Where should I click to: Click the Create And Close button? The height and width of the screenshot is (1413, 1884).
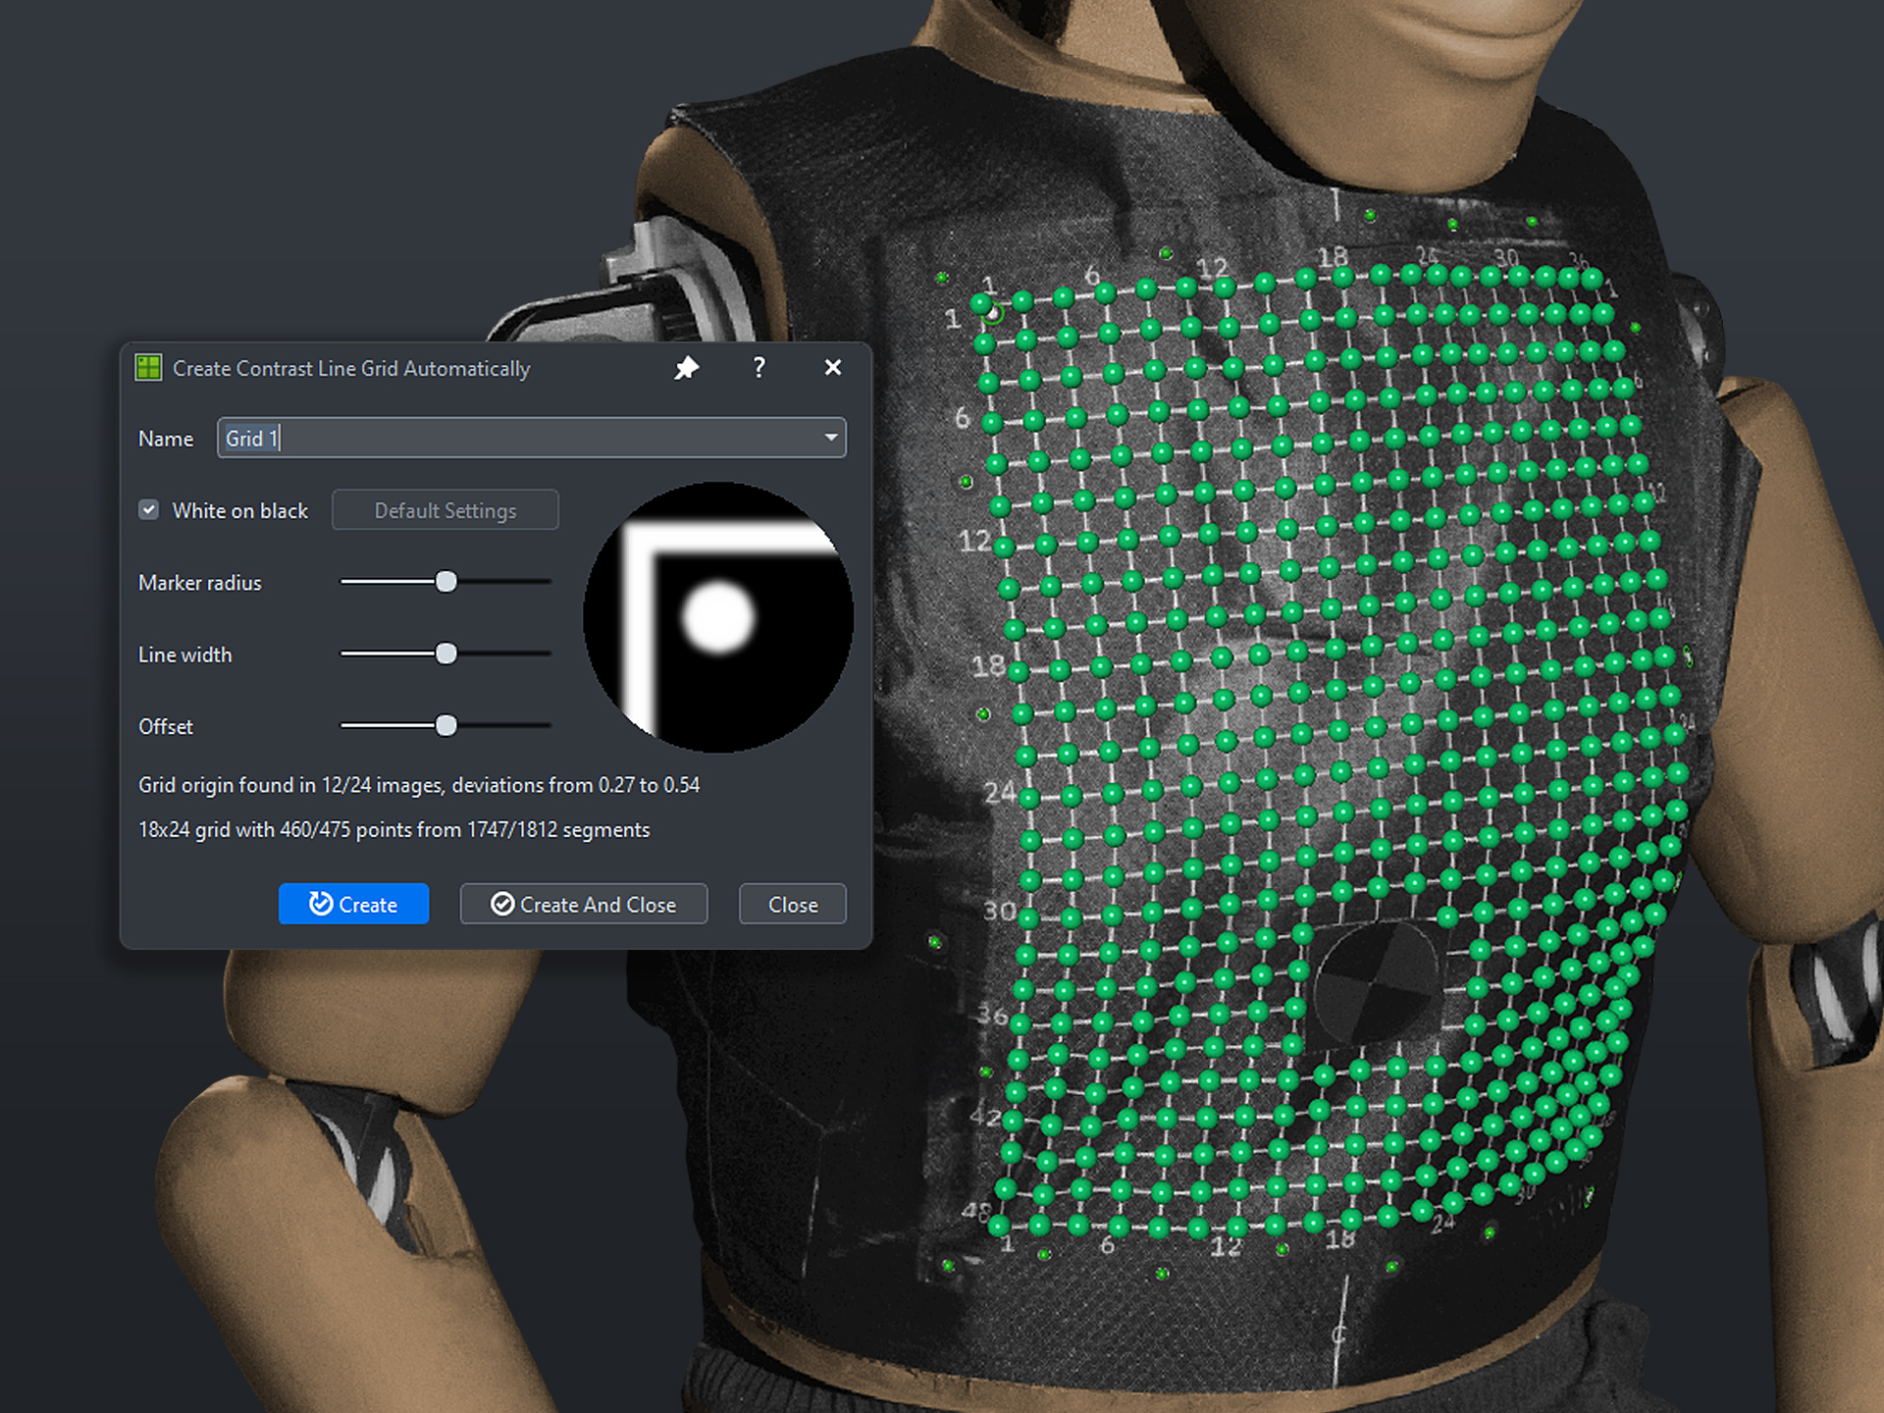pyautogui.click(x=583, y=904)
